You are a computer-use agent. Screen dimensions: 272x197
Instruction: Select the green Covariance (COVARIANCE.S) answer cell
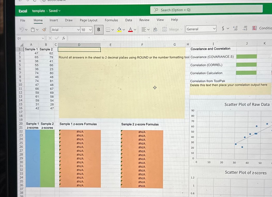coord(246,56)
